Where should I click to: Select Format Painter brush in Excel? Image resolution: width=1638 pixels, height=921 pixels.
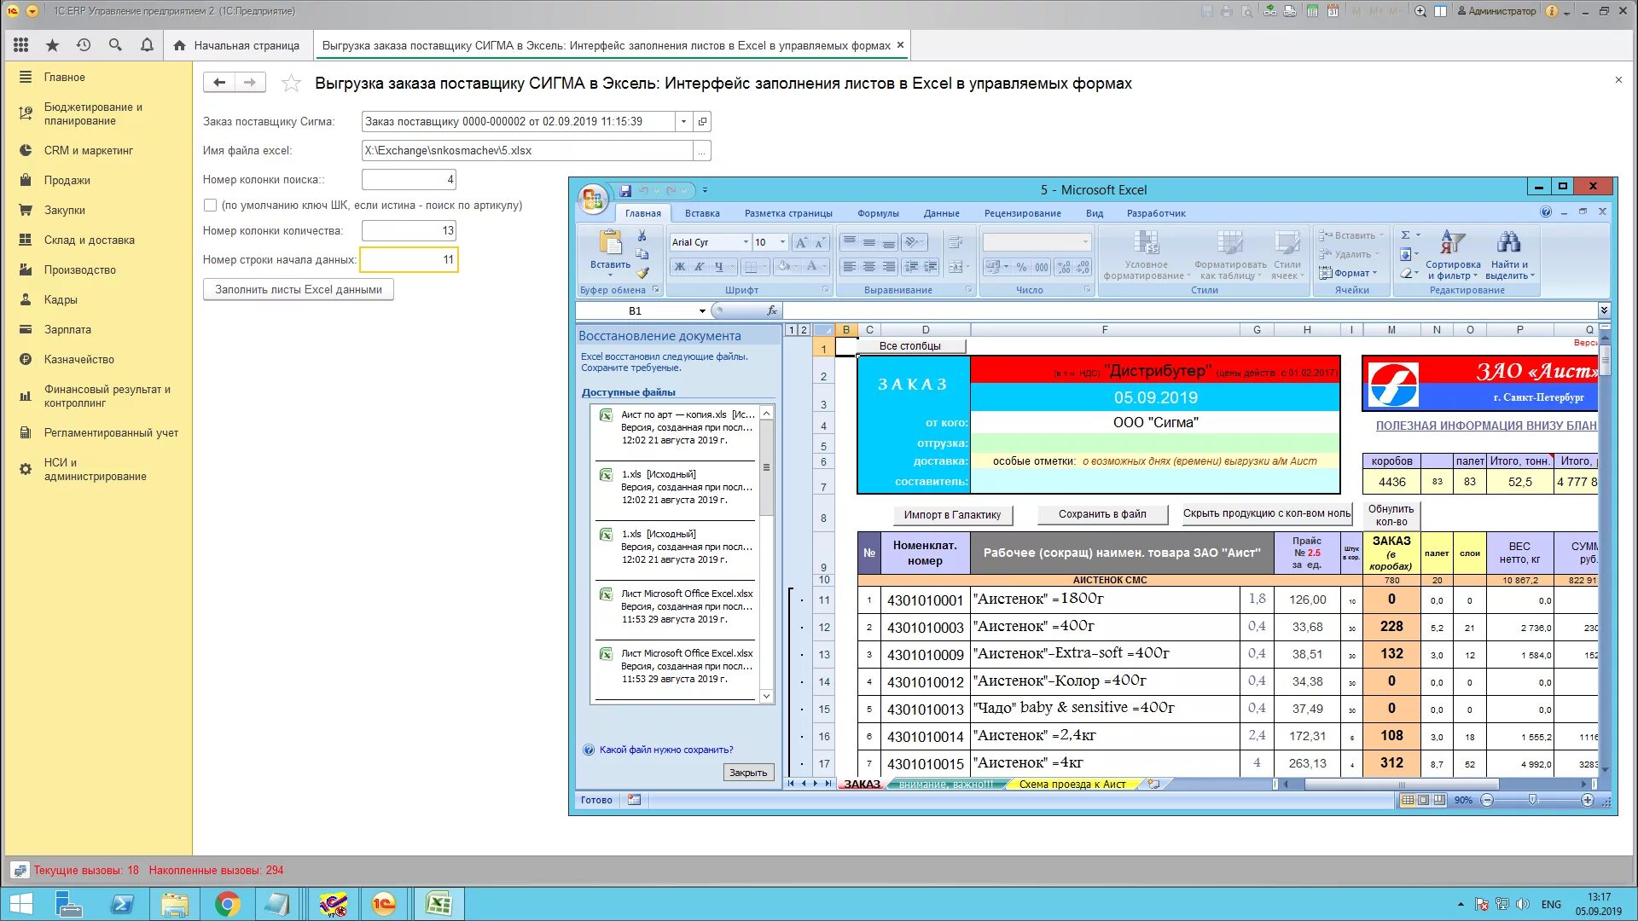[x=642, y=273]
